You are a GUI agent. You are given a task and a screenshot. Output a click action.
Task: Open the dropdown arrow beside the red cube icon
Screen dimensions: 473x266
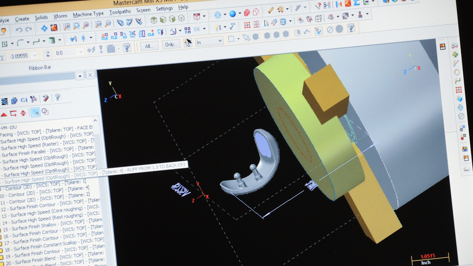coord(239,13)
